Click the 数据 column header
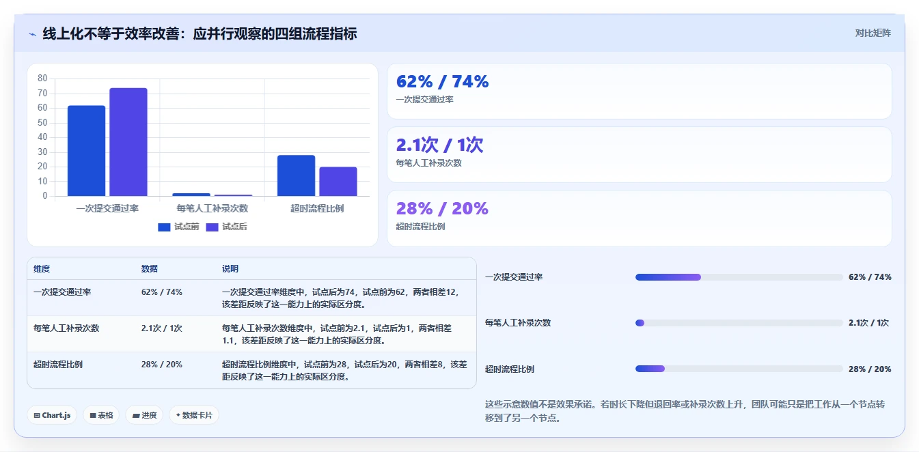 (x=150, y=269)
